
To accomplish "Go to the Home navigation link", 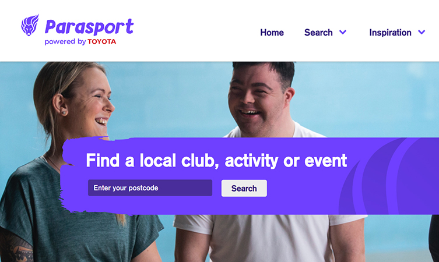I will tap(272, 33).
